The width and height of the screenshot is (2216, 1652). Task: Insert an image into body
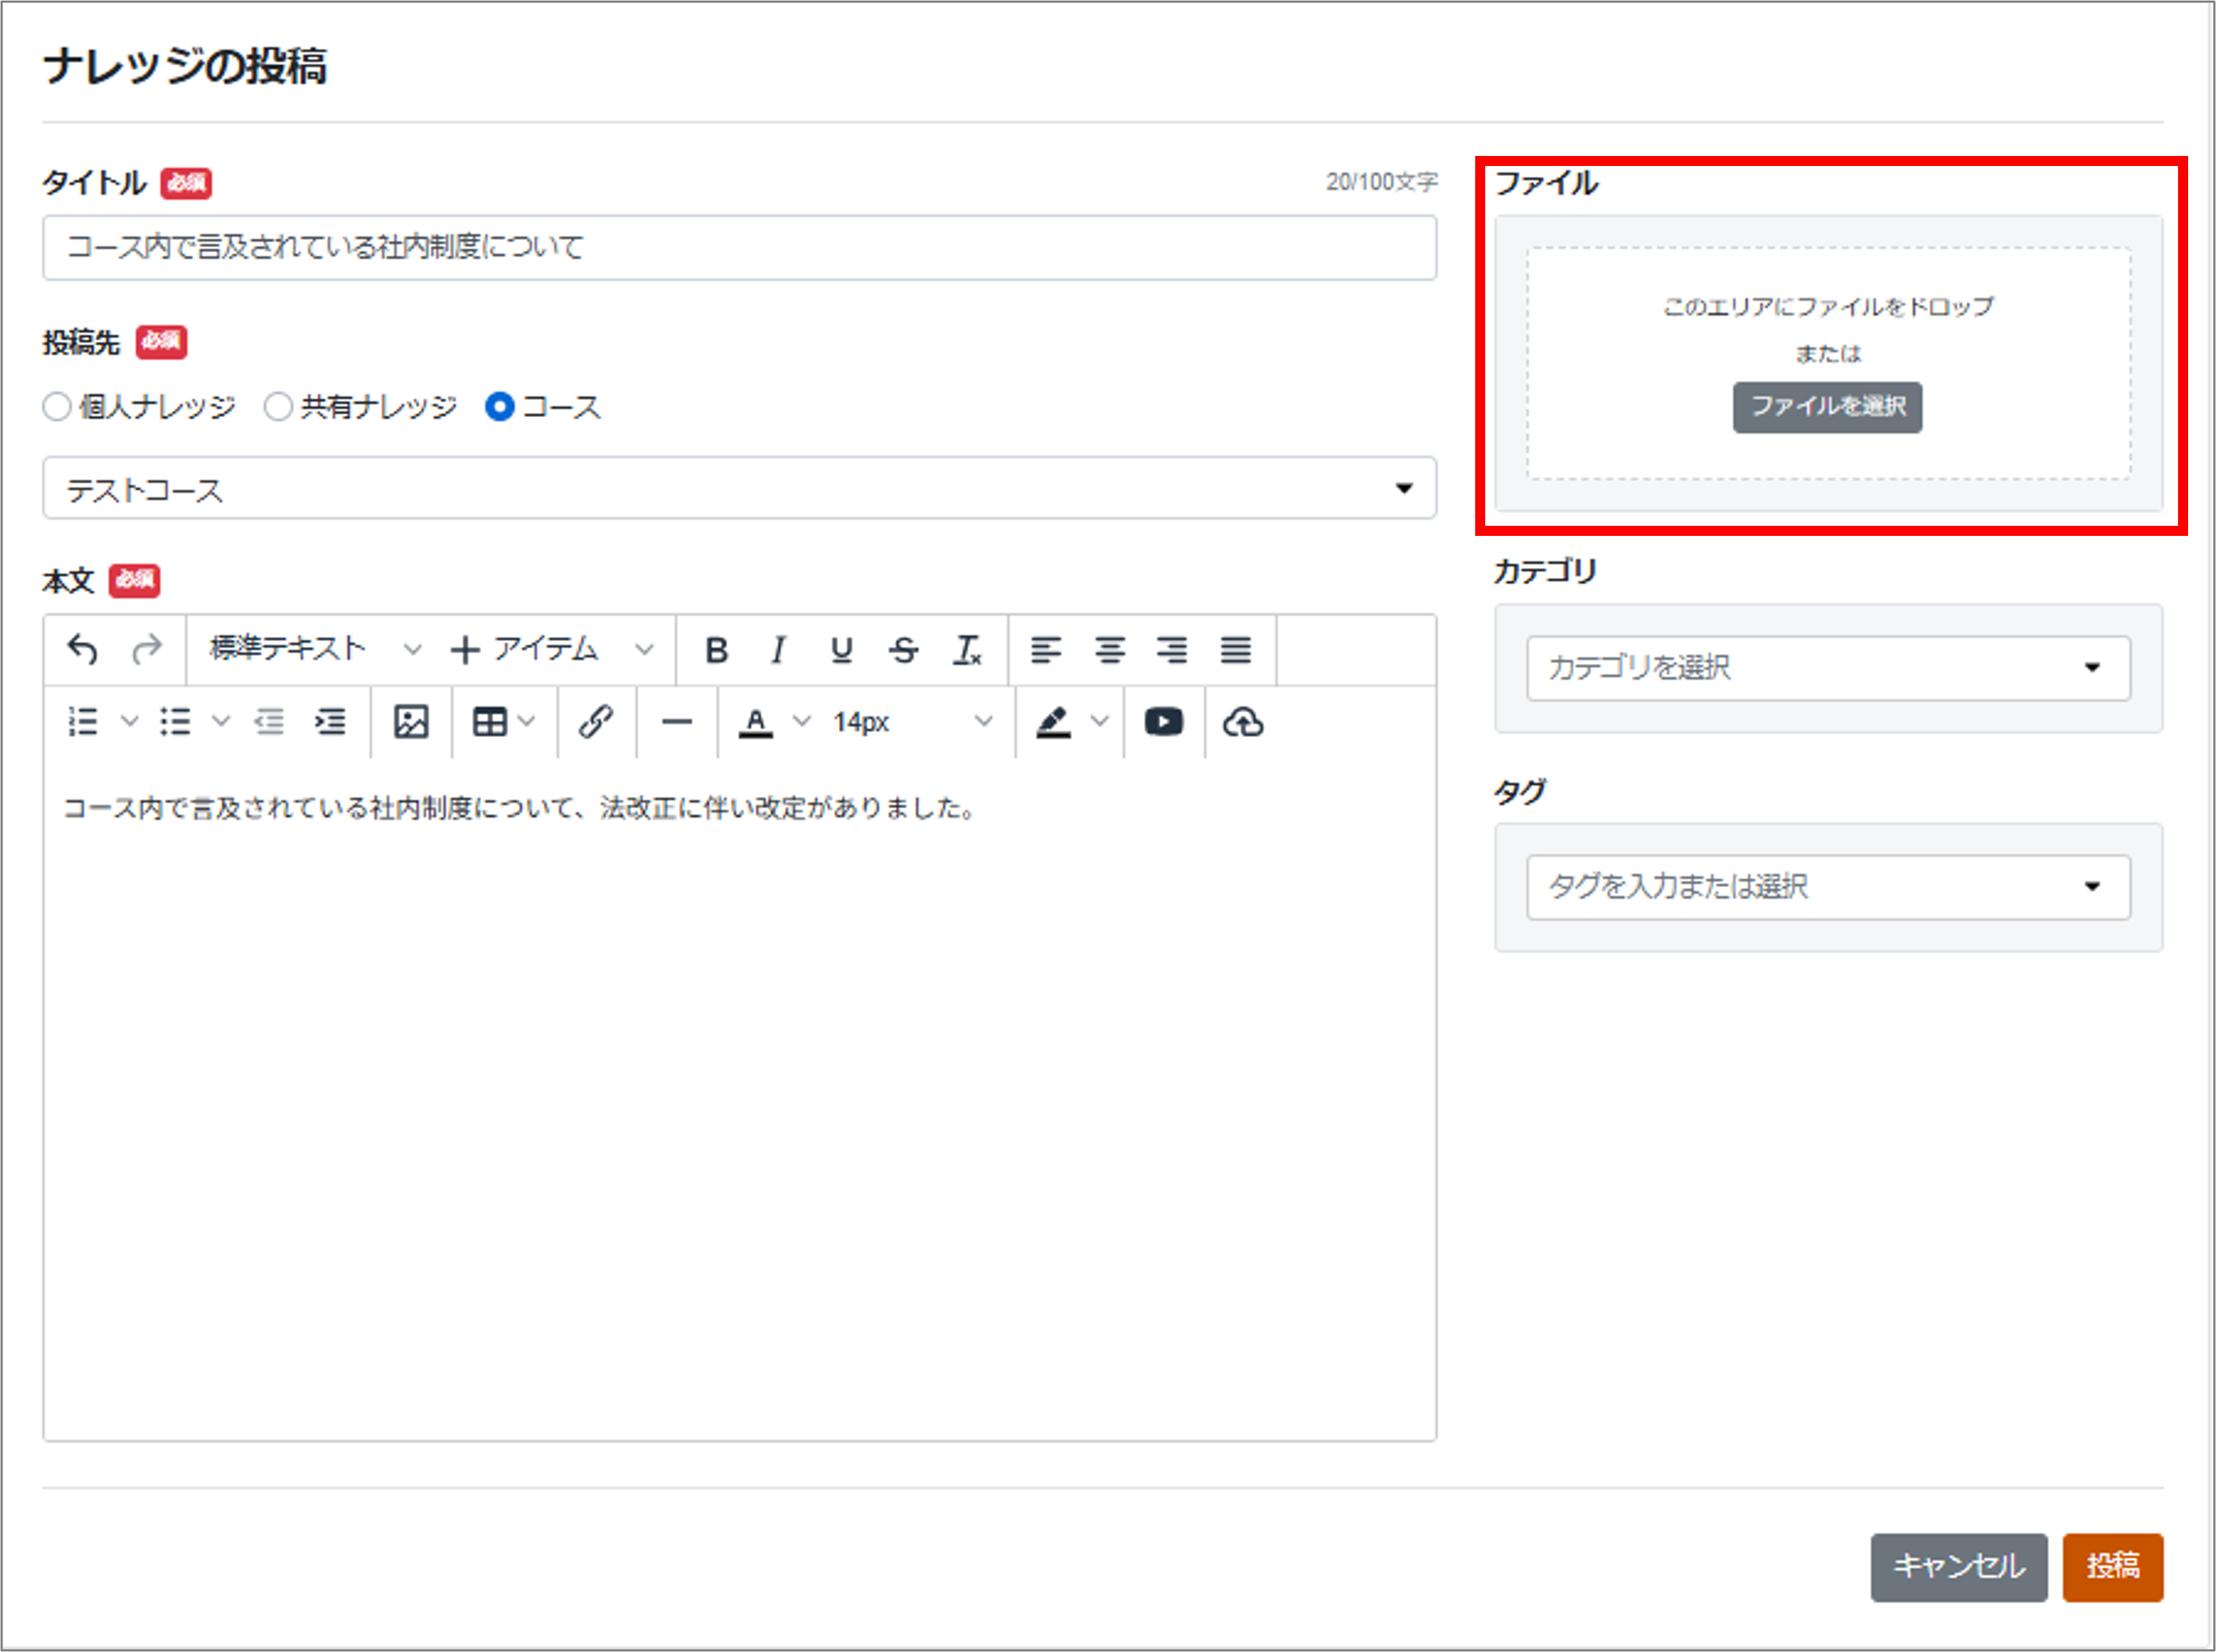(x=411, y=722)
